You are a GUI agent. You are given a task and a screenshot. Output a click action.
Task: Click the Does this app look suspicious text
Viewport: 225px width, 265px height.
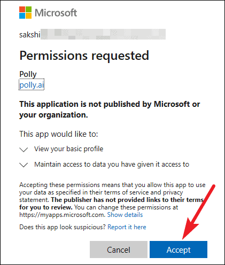(63, 227)
